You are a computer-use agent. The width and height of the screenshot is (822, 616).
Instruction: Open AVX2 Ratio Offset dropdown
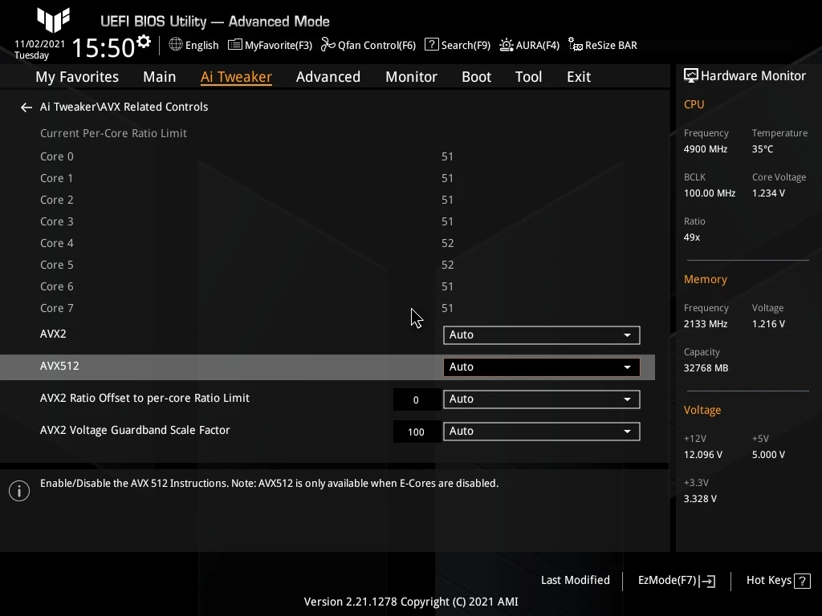[542, 399]
